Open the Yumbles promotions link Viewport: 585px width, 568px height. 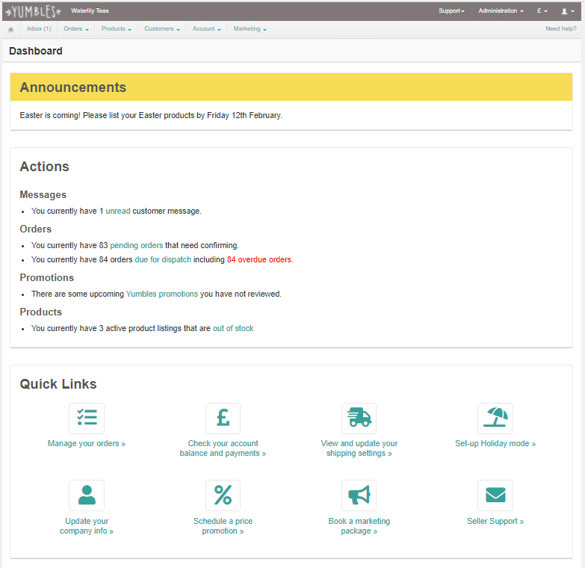(162, 294)
